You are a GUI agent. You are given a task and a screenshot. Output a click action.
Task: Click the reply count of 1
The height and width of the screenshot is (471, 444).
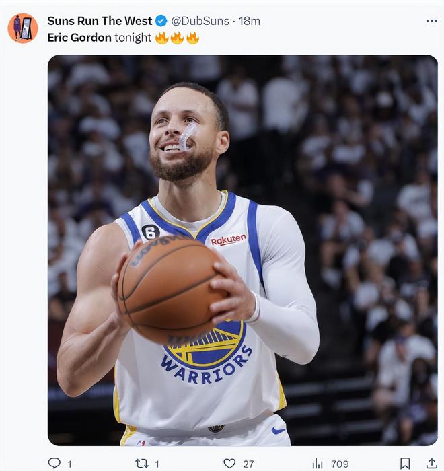(x=70, y=464)
